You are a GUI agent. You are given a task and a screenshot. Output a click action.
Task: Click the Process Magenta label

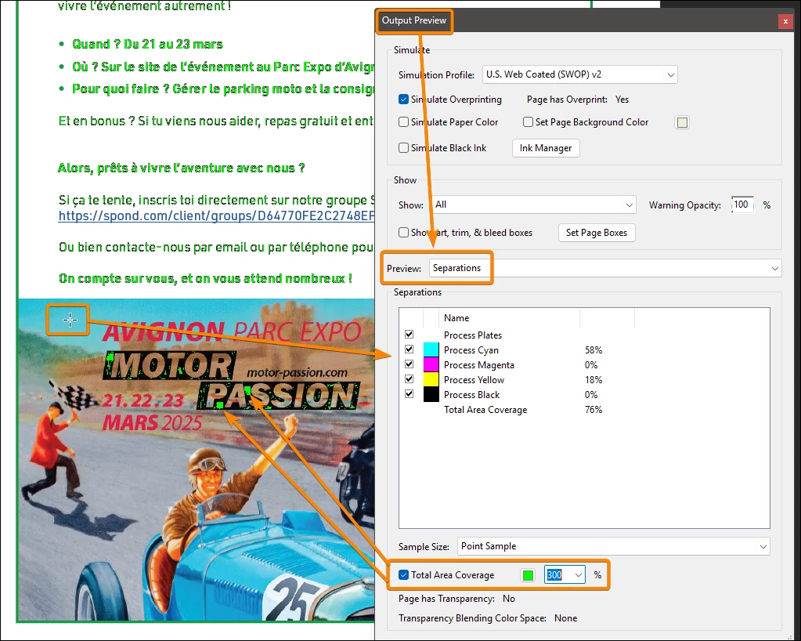click(479, 365)
